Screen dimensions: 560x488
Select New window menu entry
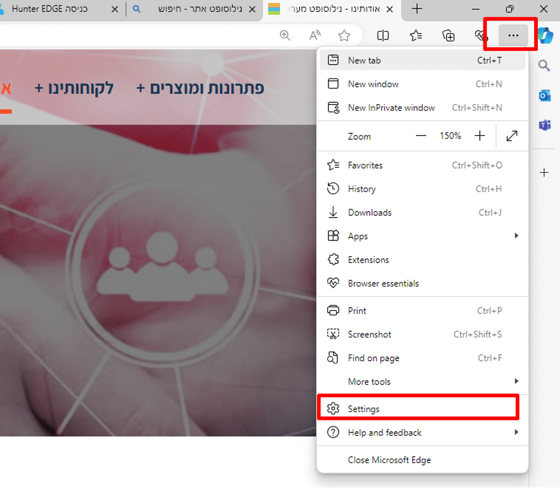tap(422, 84)
